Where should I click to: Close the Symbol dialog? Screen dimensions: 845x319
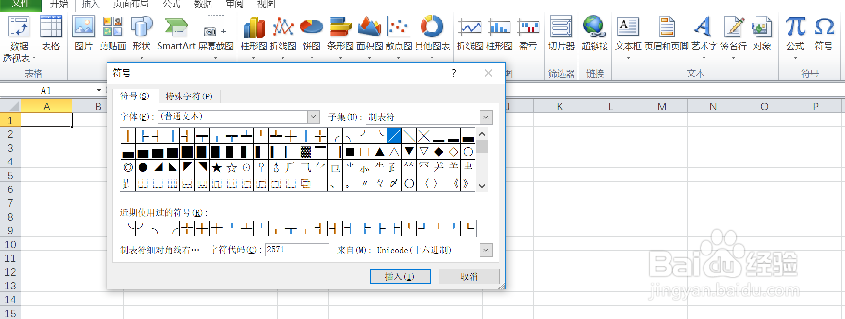[x=488, y=73]
